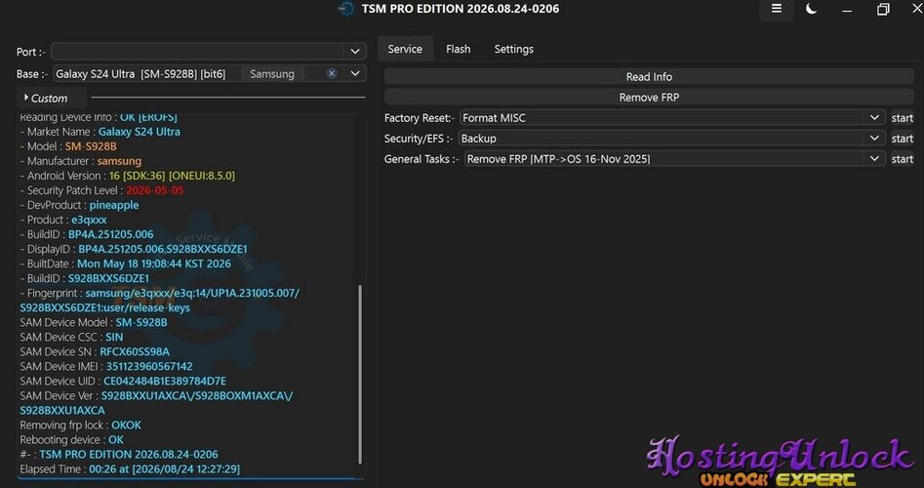The height and width of the screenshot is (488, 924).
Task: Select DisplayID BP4A.251205.006.S928BXXS6DZE1
Action: tap(163, 249)
